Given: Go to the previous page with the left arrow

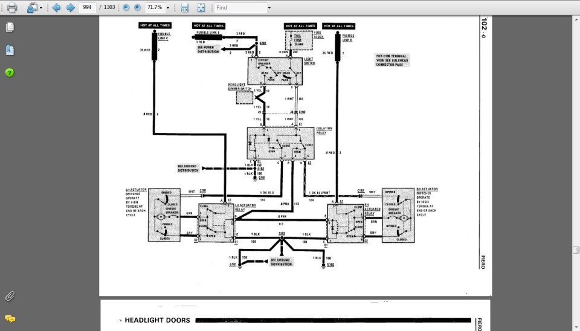Looking at the screenshot, I should (x=56, y=7).
